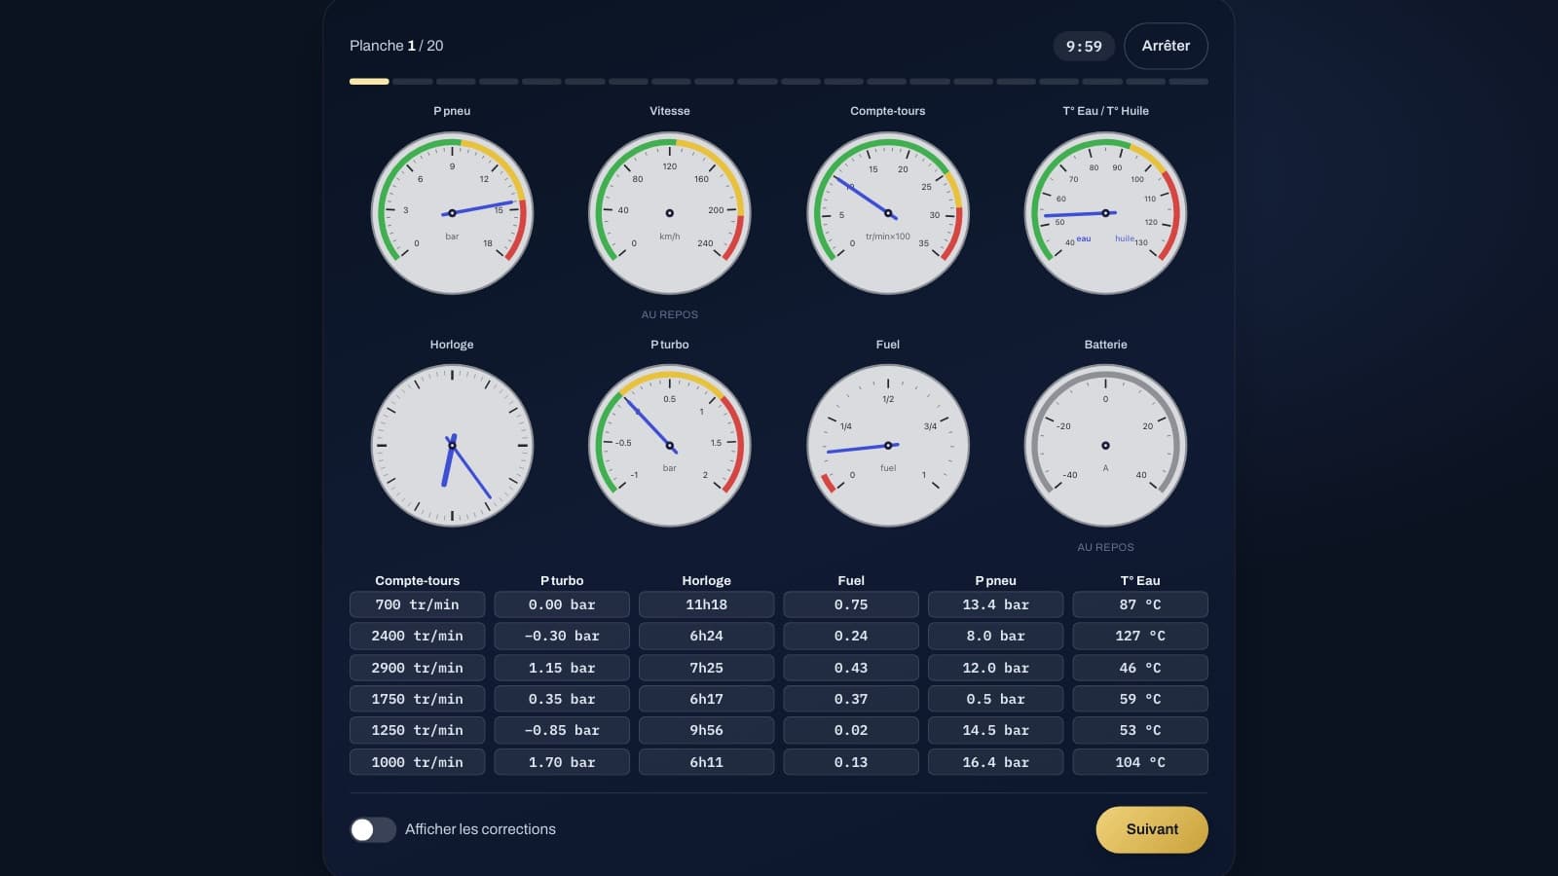Select the 0.13 fuel answer
Viewport: 1558px width, 876px height.
point(851,762)
